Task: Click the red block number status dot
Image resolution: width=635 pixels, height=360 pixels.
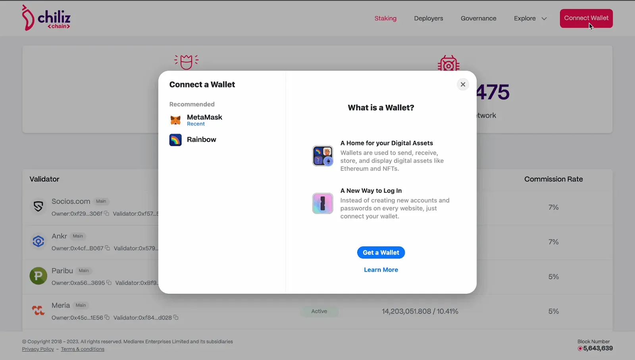Action: click(580, 349)
